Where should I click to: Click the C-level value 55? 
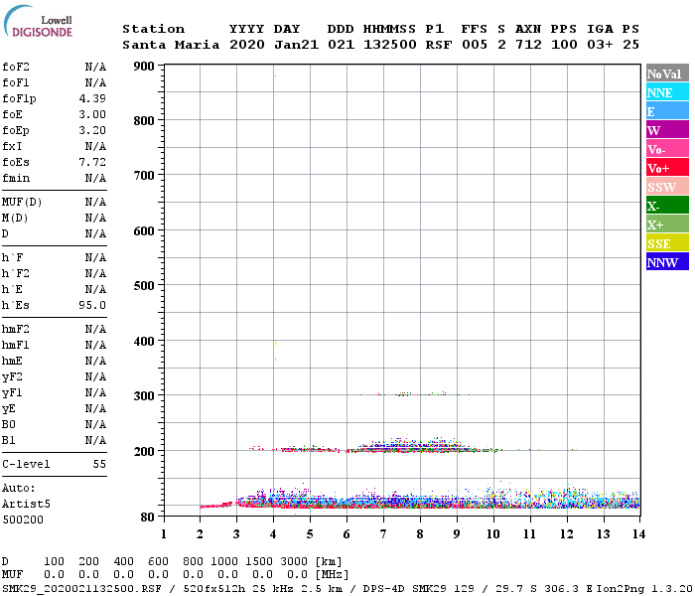pos(99,464)
